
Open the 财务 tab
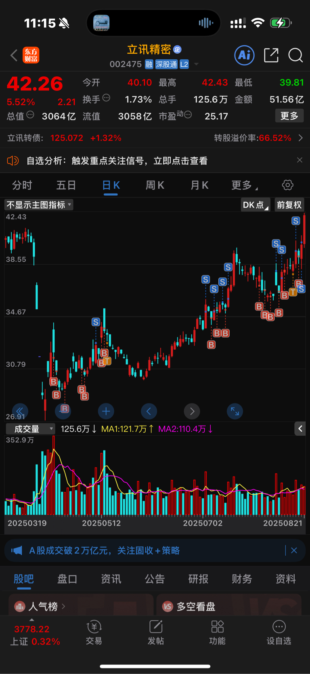[242, 579]
